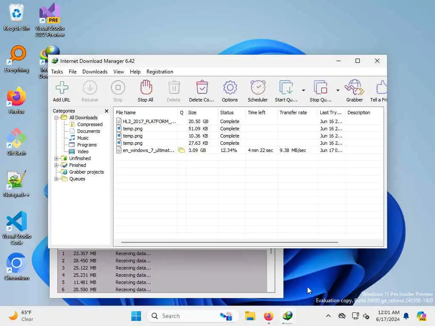Expand the Unfinished tree node
The height and width of the screenshot is (326, 435).
pyautogui.click(x=56, y=159)
